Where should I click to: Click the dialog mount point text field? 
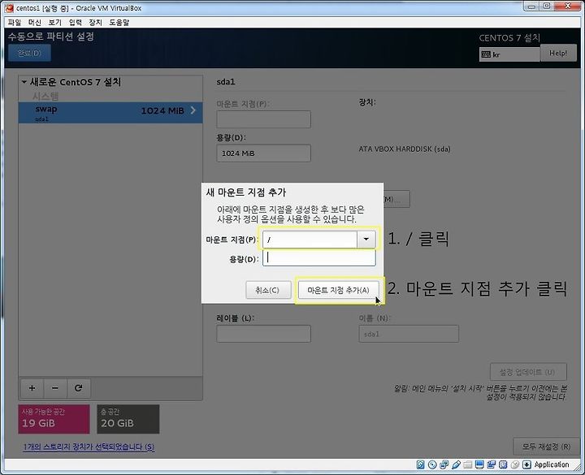[310, 240]
